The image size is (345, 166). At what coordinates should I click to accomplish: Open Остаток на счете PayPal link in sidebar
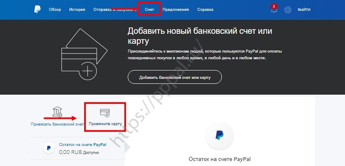(83, 145)
